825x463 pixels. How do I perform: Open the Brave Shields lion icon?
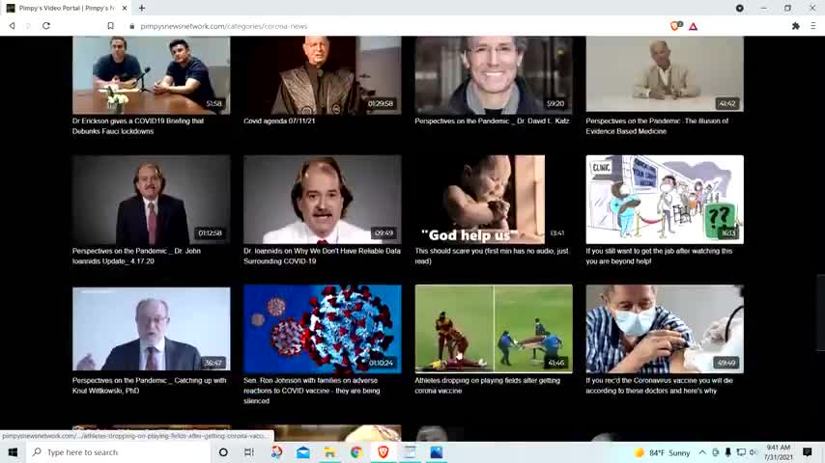(x=675, y=26)
